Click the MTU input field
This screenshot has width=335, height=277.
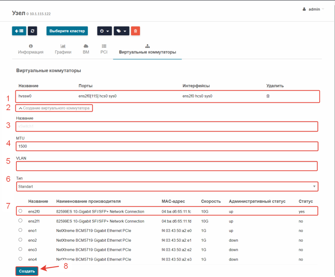pyautogui.click(x=167, y=146)
